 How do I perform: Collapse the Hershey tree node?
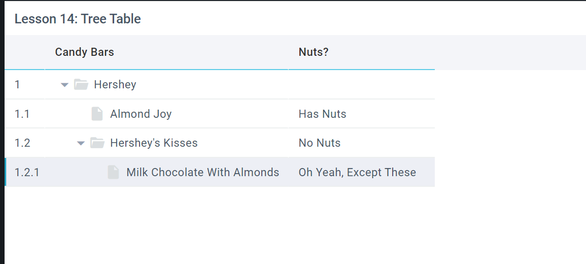[64, 85]
